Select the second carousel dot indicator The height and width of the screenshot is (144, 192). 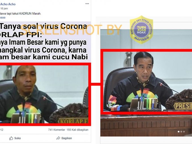(x=181, y=132)
